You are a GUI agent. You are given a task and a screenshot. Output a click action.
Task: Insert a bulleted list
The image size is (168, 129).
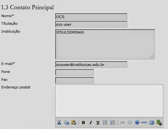105,122
